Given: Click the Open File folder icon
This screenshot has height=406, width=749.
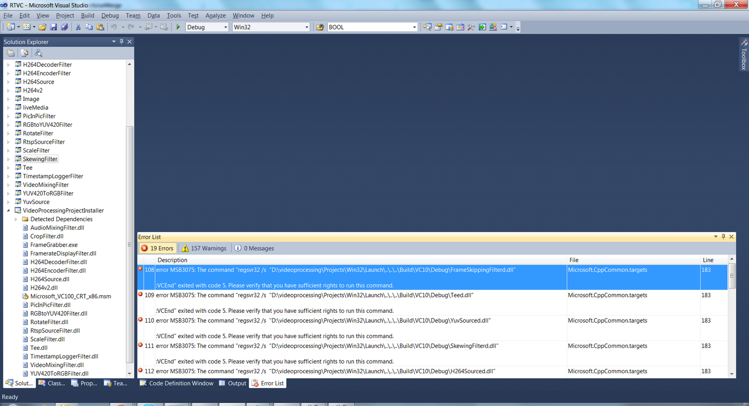Looking at the screenshot, I should 43,27.
